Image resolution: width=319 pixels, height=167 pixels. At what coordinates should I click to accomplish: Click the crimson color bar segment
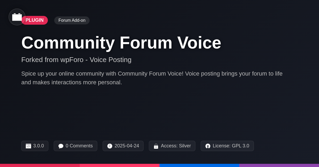[x=40, y=165]
